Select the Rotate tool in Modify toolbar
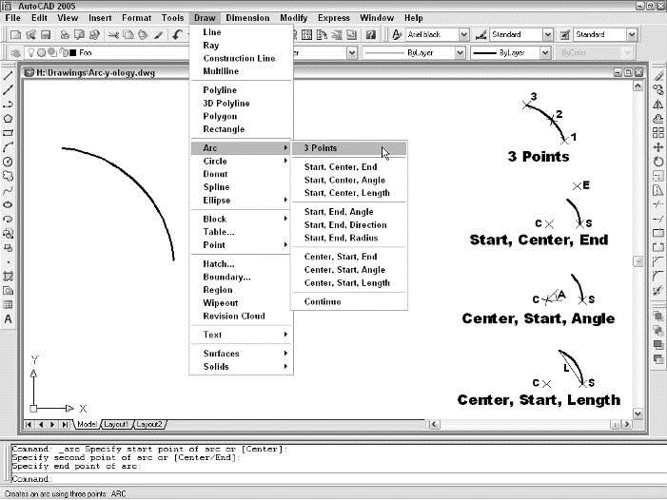667x500 pixels. pos(658,162)
